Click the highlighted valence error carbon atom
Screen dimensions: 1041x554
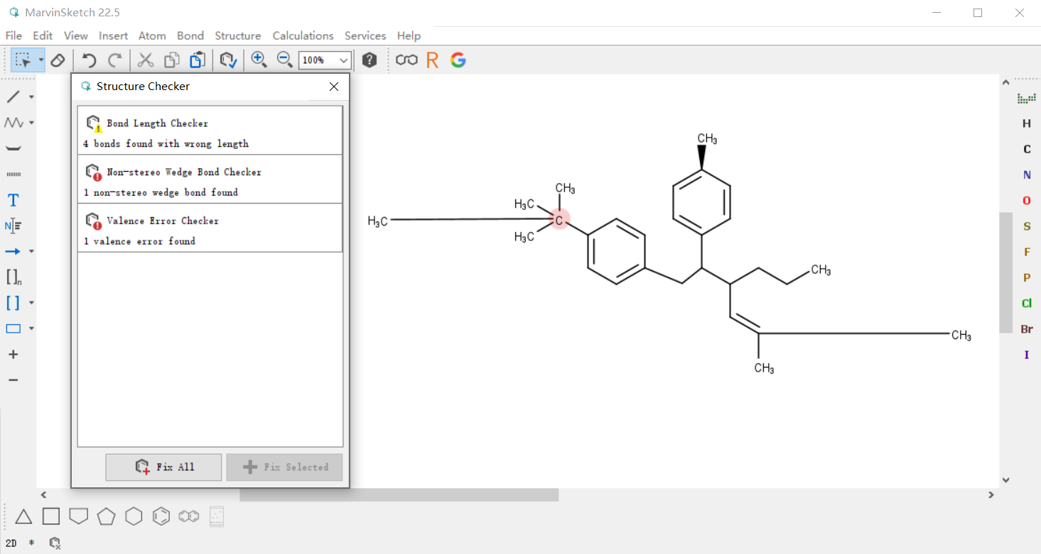(x=560, y=220)
